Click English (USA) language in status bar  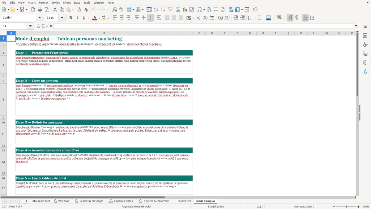216,207
